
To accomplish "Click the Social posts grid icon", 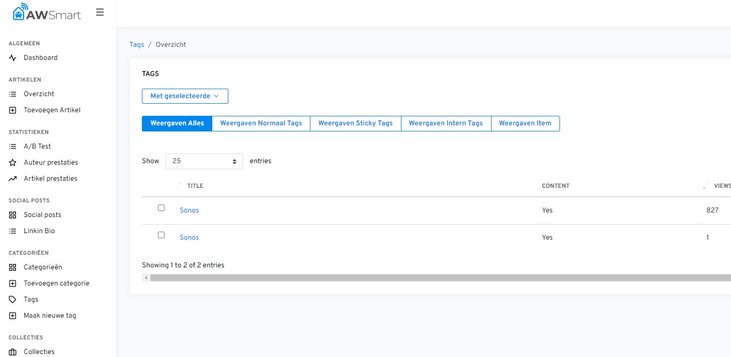I will coord(13,215).
